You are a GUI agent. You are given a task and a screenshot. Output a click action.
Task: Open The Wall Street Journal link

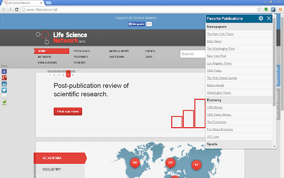(222, 78)
